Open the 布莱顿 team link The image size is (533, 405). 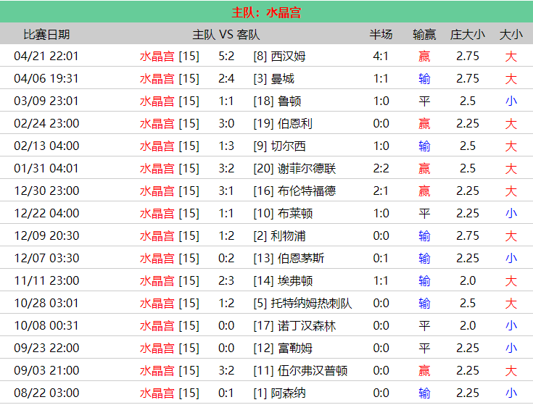[295, 213]
